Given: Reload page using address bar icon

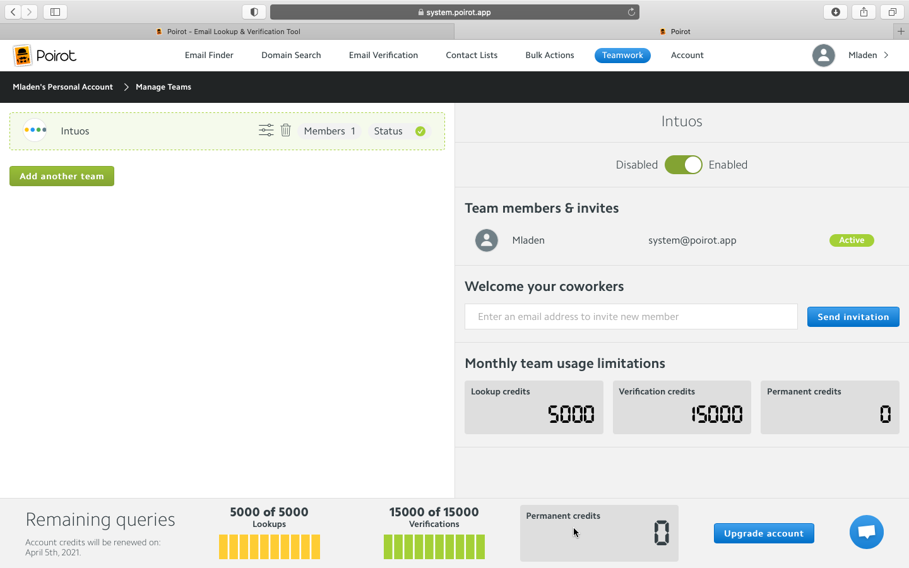Looking at the screenshot, I should click(x=631, y=12).
